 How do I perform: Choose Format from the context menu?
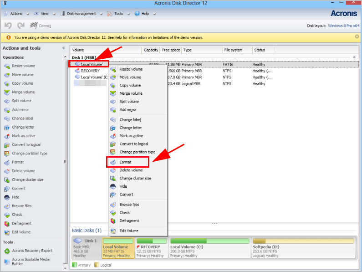[x=138, y=162]
